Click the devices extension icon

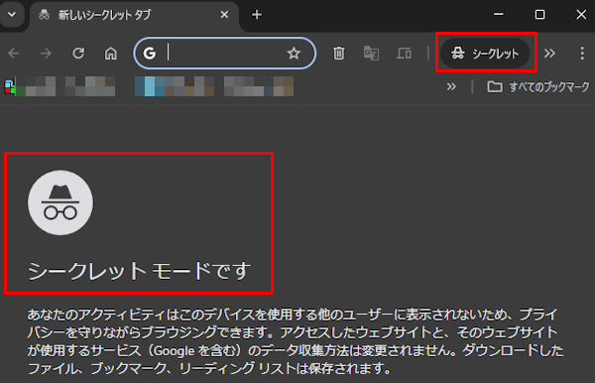[405, 54]
